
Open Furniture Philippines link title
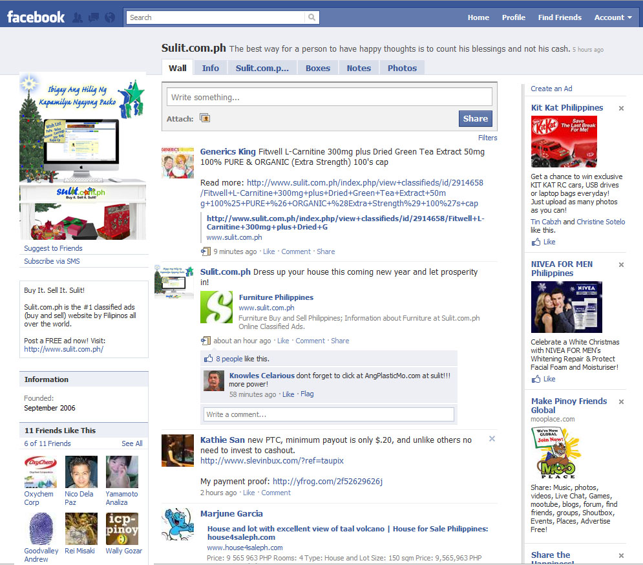point(276,297)
